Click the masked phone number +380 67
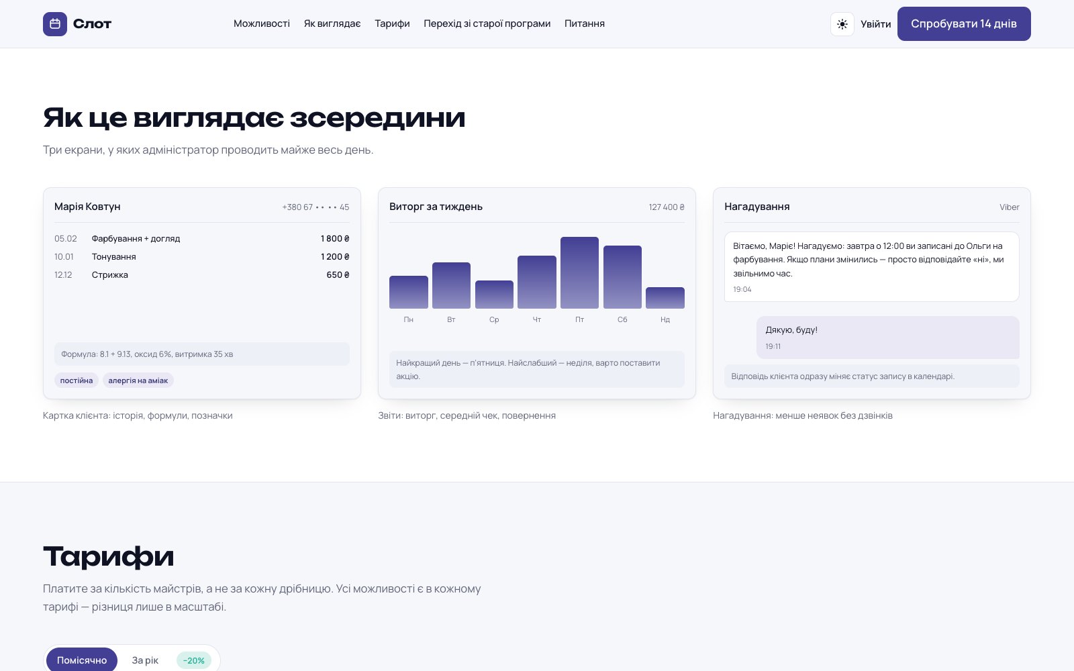 (315, 207)
